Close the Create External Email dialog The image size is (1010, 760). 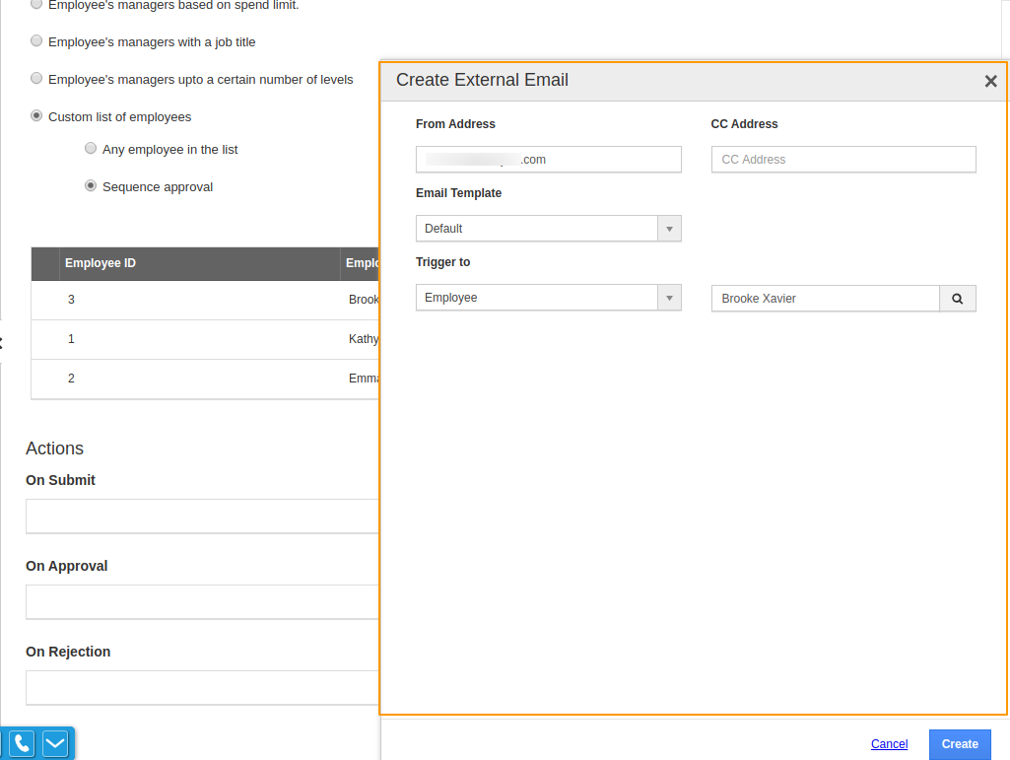pyautogui.click(x=990, y=82)
